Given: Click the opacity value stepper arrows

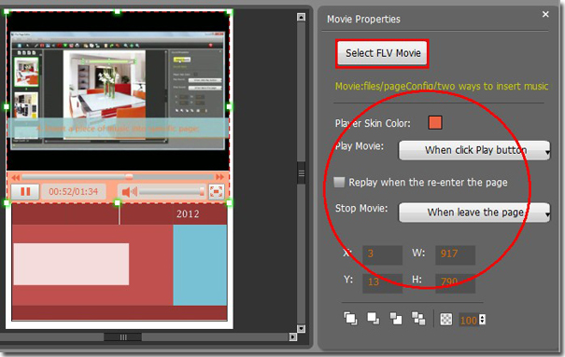Looking at the screenshot, I should [x=482, y=320].
